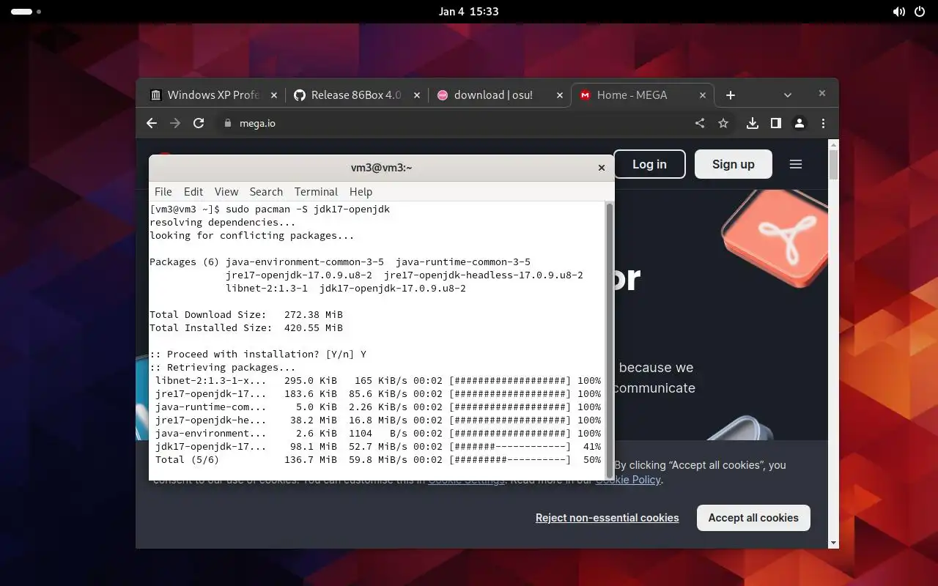Open the browser three-dot menu

point(823,123)
